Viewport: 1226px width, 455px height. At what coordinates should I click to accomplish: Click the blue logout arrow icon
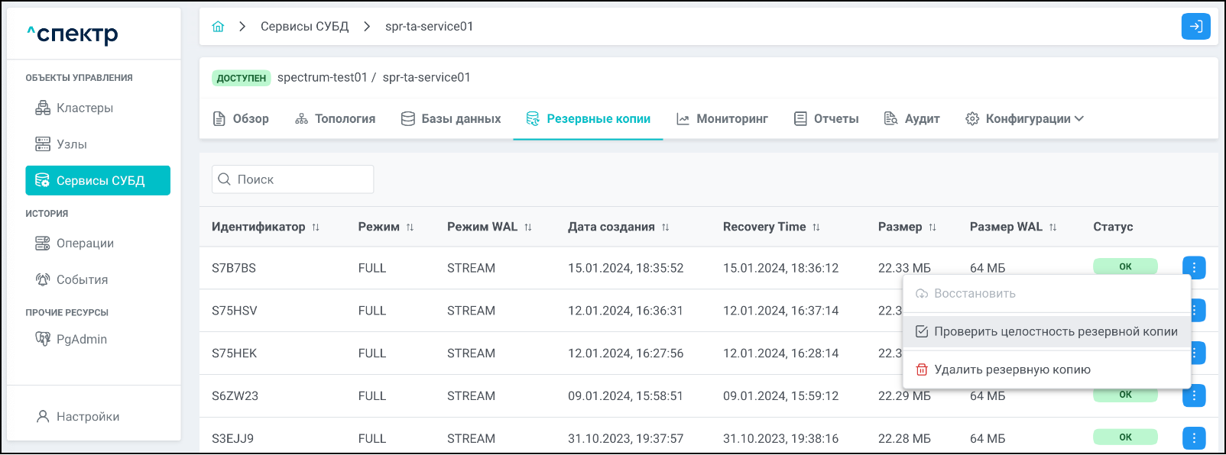click(1195, 27)
